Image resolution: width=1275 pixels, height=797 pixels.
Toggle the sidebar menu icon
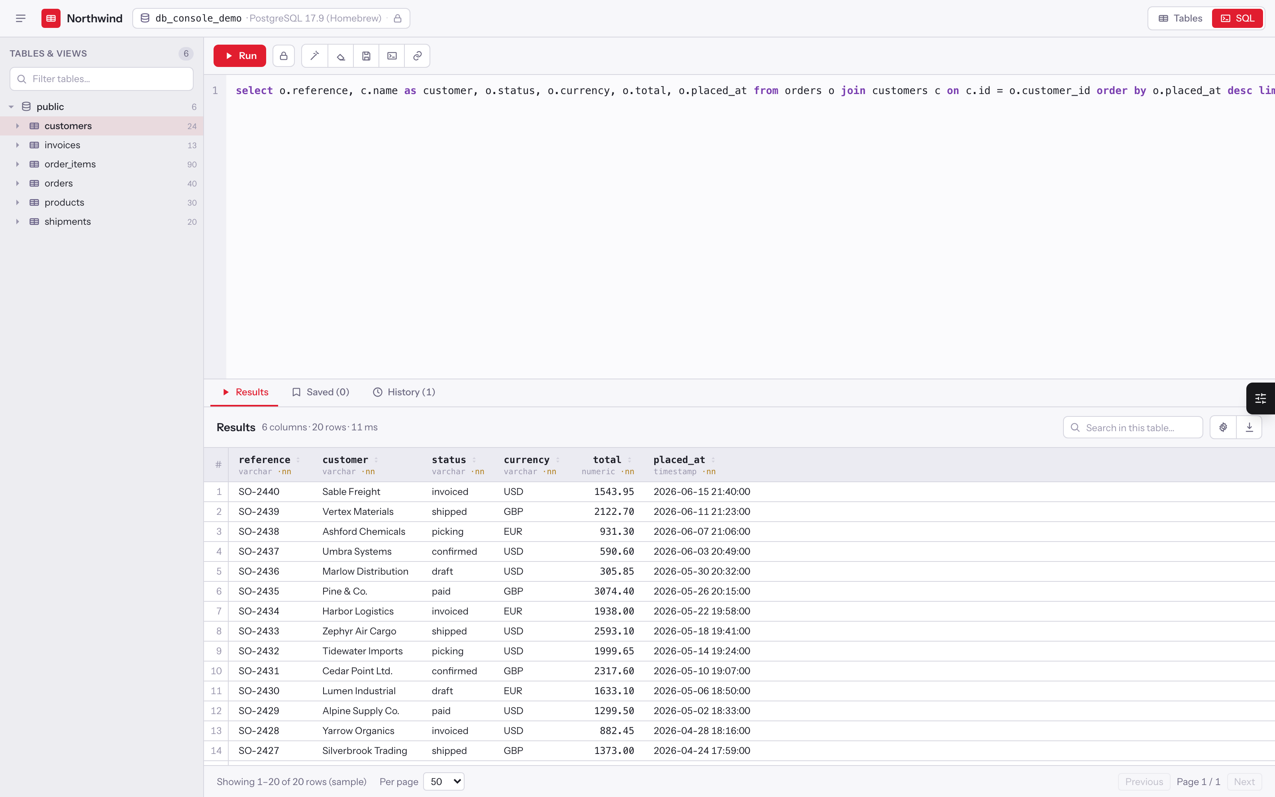21,18
